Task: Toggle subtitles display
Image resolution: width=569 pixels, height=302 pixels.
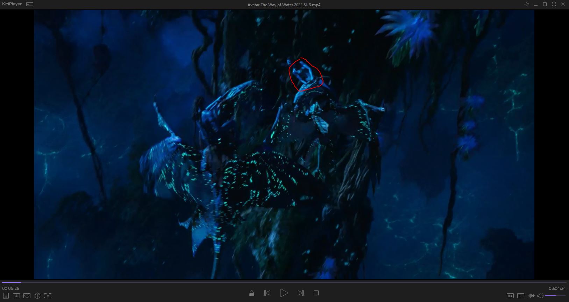Action: pyautogui.click(x=521, y=296)
